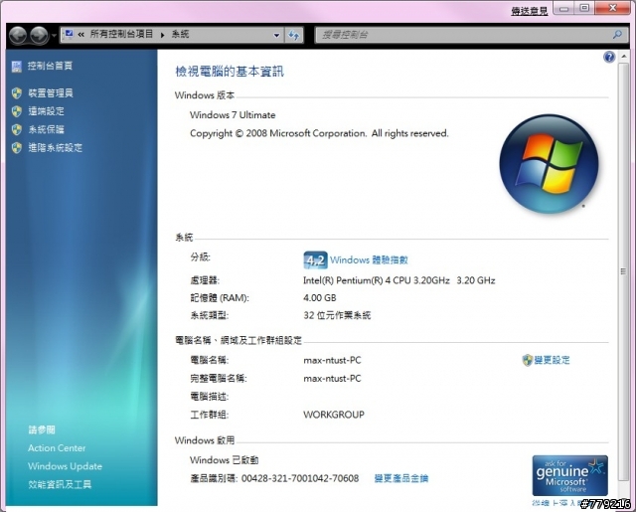Click the 4.2 experience index score badge

click(315, 260)
